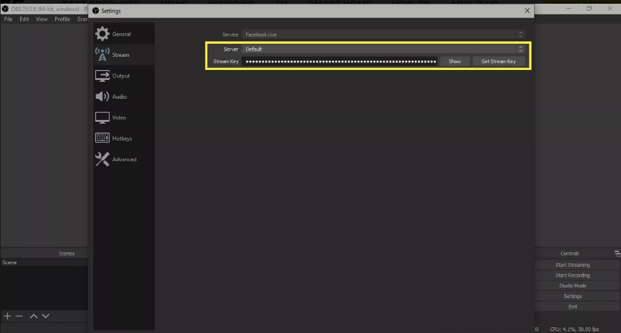This screenshot has width=621, height=333.
Task: Click the CPU 4.1%, 30.00 fps status text
Action: tap(574, 329)
